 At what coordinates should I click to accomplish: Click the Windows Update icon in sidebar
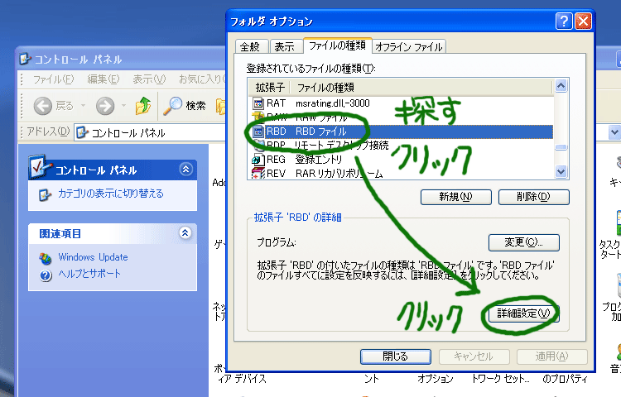tap(46, 257)
